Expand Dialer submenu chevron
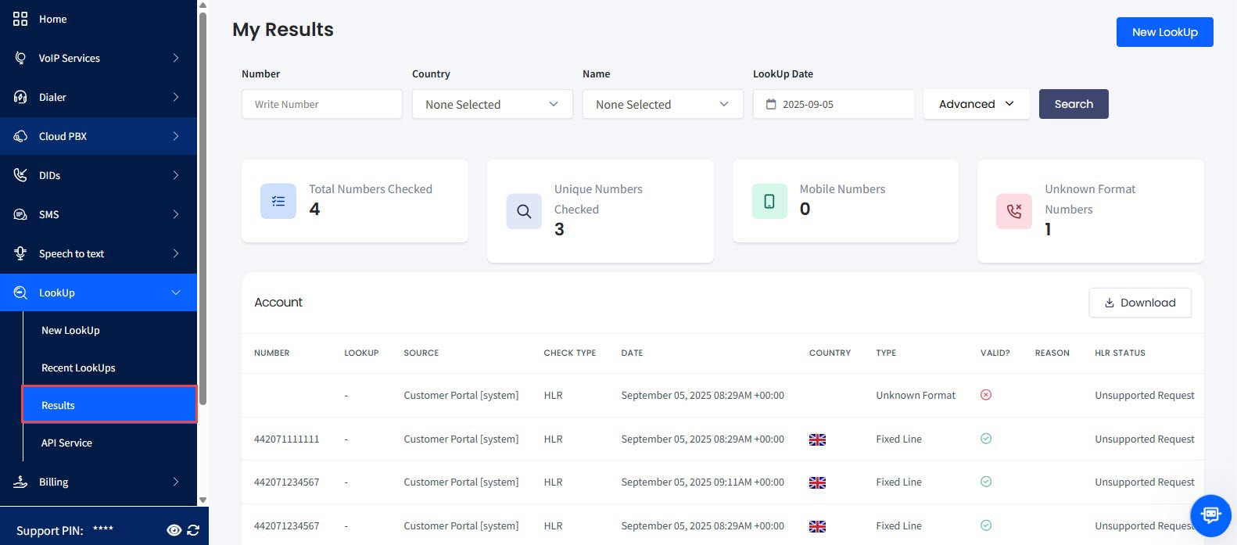This screenshot has height=545, width=1237. (176, 97)
